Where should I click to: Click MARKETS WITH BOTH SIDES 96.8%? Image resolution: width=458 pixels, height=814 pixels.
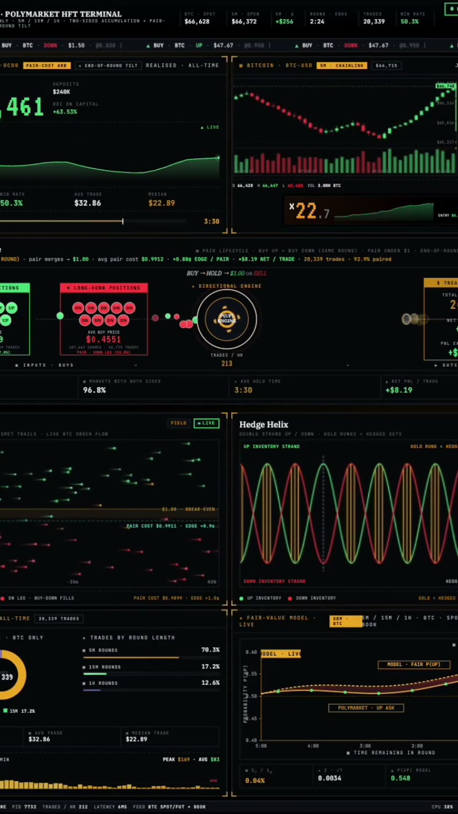tap(94, 390)
